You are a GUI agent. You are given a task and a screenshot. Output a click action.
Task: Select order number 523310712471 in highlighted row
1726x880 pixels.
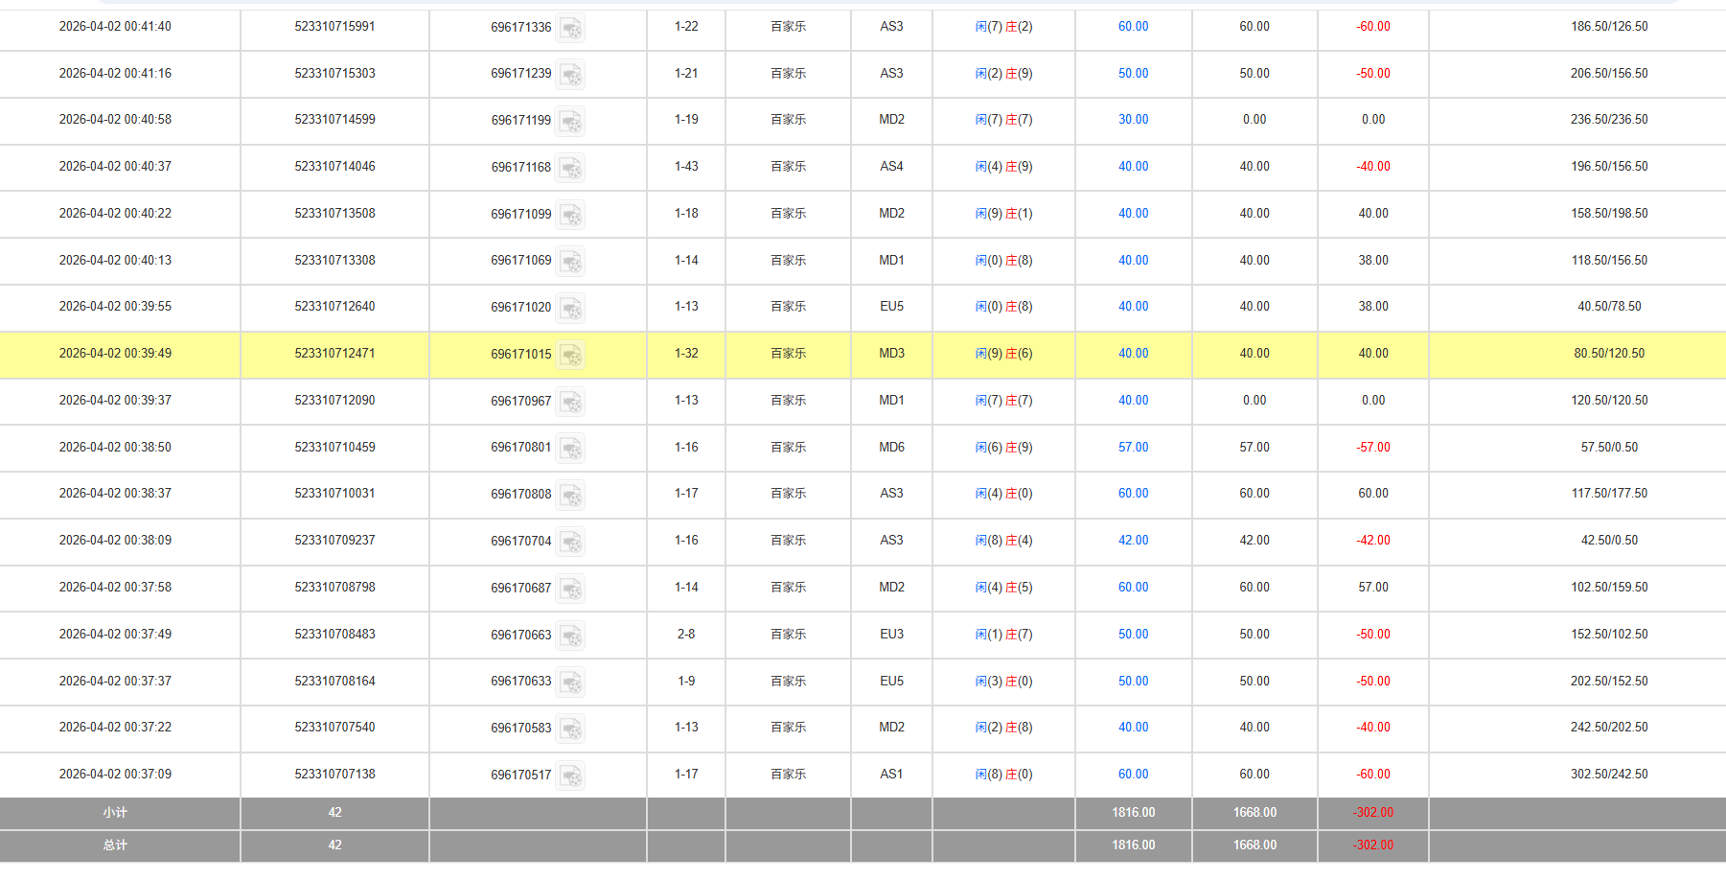[x=334, y=354]
